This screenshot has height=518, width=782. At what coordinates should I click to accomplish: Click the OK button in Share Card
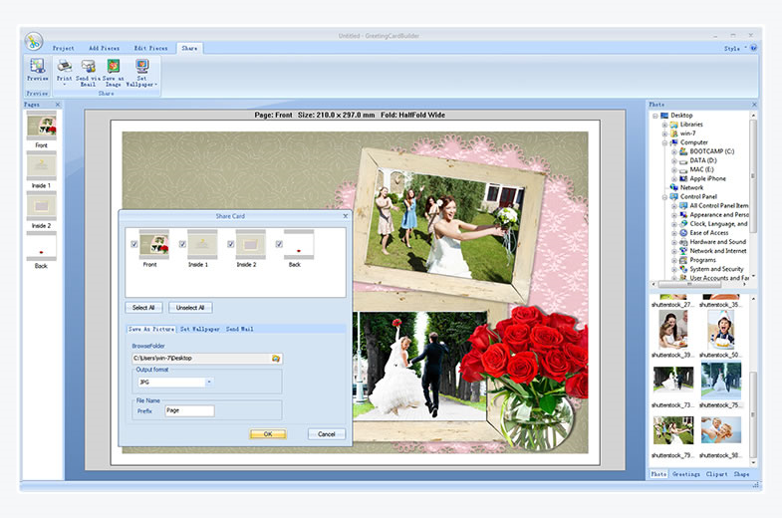point(268,434)
